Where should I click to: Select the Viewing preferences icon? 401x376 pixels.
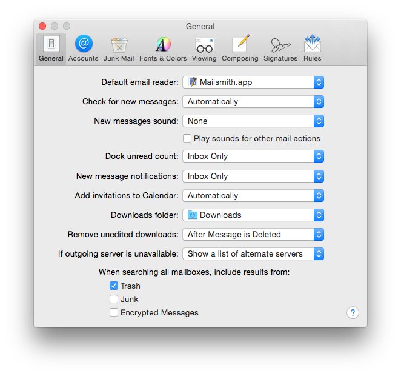(x=204, y=48)
